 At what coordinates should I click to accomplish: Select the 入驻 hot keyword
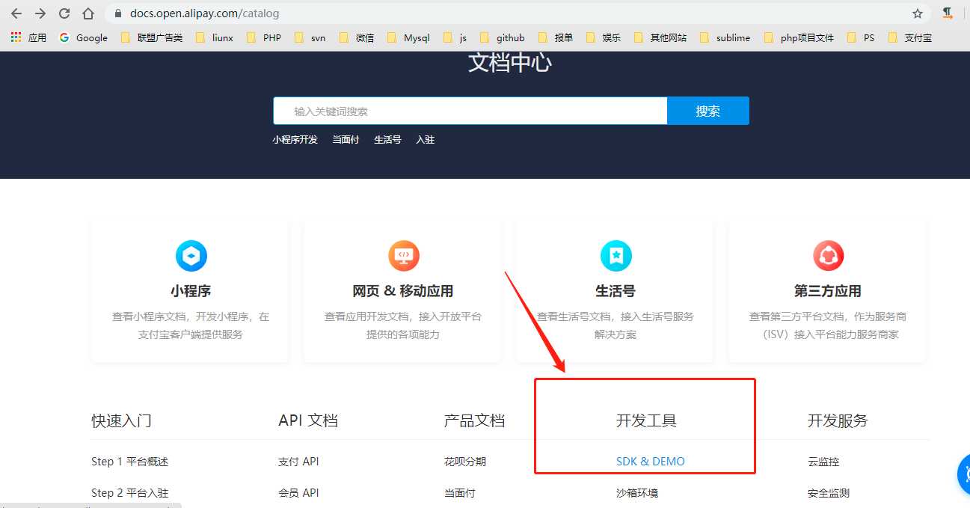(425, 140)
